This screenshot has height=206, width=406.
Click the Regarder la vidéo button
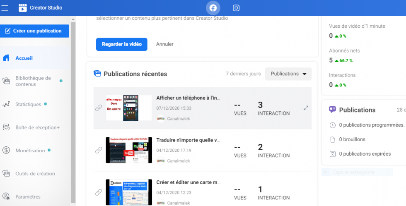[x=121, y=44]
